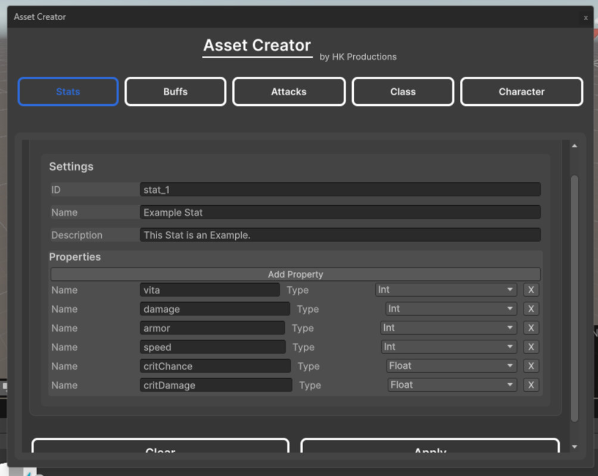Image resolution: width=598 pixels, height=476 pixels.
Task: Click the ID input field
Action: [340, 189]
